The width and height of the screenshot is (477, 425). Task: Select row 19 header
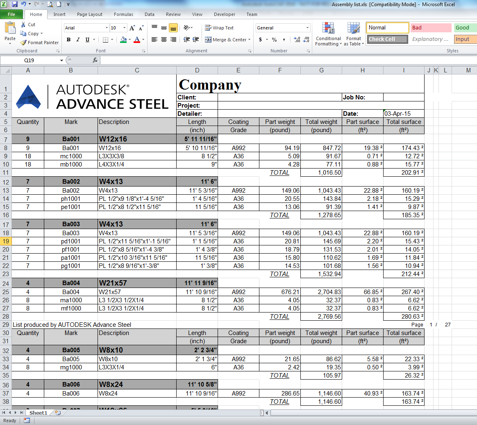pos(6,241)
